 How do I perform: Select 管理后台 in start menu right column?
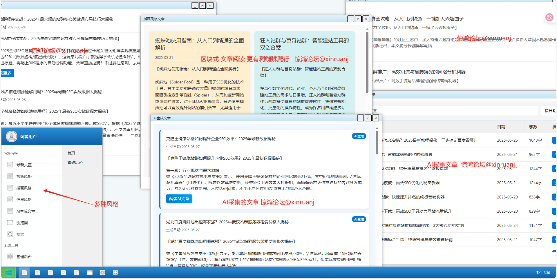tap(75, 163)
